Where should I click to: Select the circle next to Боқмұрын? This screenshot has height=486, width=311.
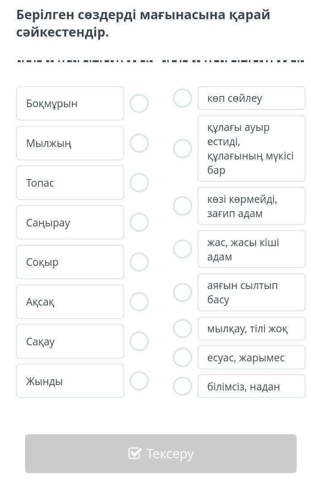tap(139, 104)
